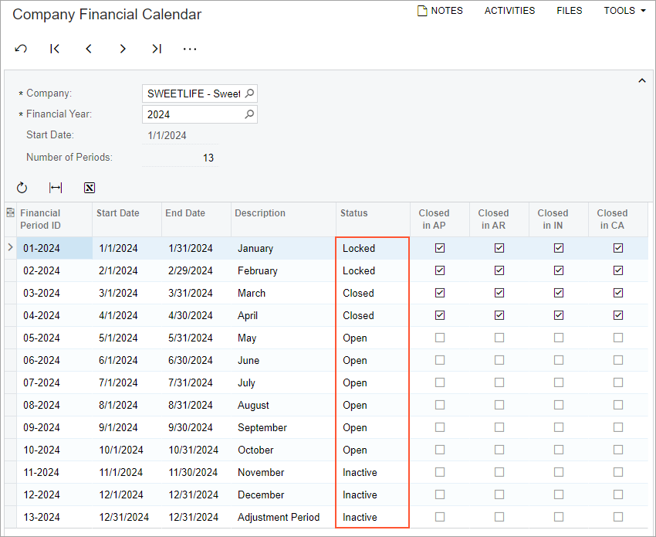Go to the first record icon
This screenshot has width=656, height=537.
(55, 49)
